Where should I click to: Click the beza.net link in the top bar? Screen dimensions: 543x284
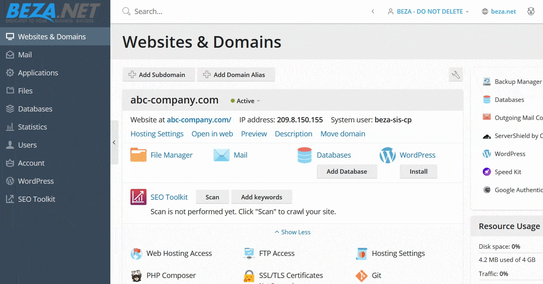(504, 12)
